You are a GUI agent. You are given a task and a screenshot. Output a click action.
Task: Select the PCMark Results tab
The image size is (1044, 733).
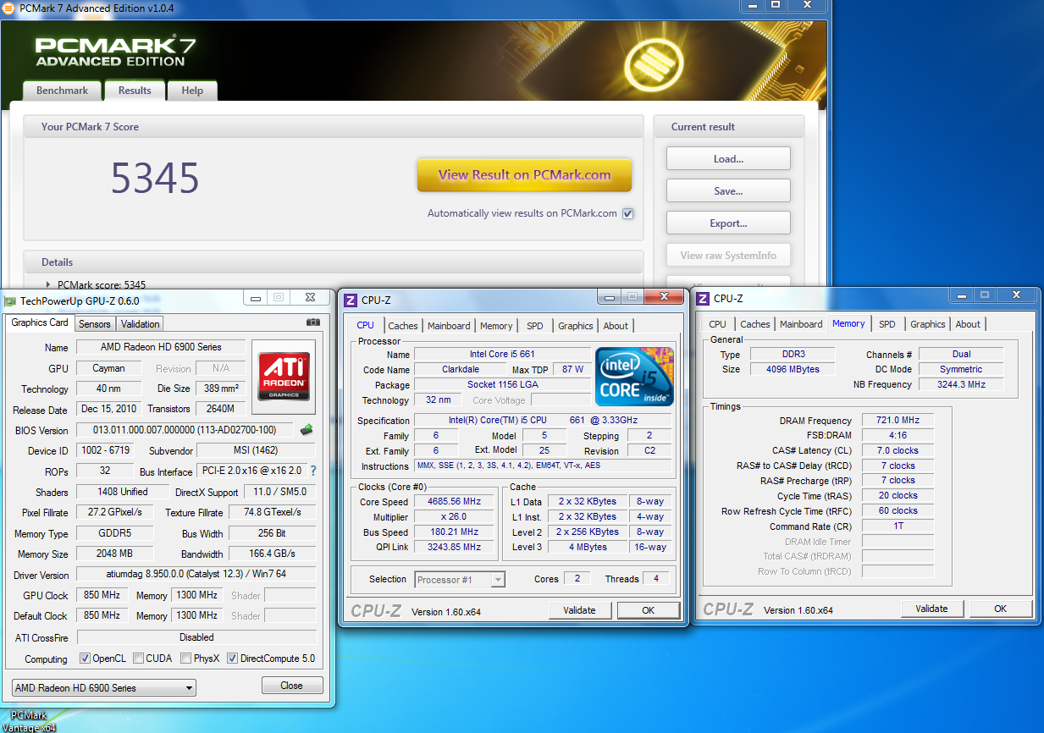click(x=135, y=91)
